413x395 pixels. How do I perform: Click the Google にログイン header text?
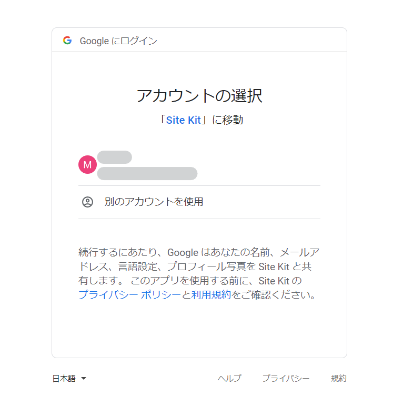click(118, 41)
